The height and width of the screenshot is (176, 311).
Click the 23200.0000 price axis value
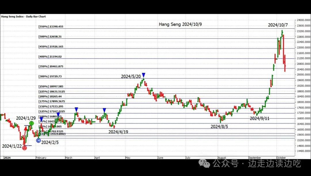click(304, 31)
